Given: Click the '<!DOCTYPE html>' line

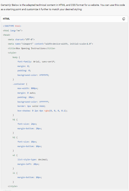Looking at the screenshot, I should (12, 26).
